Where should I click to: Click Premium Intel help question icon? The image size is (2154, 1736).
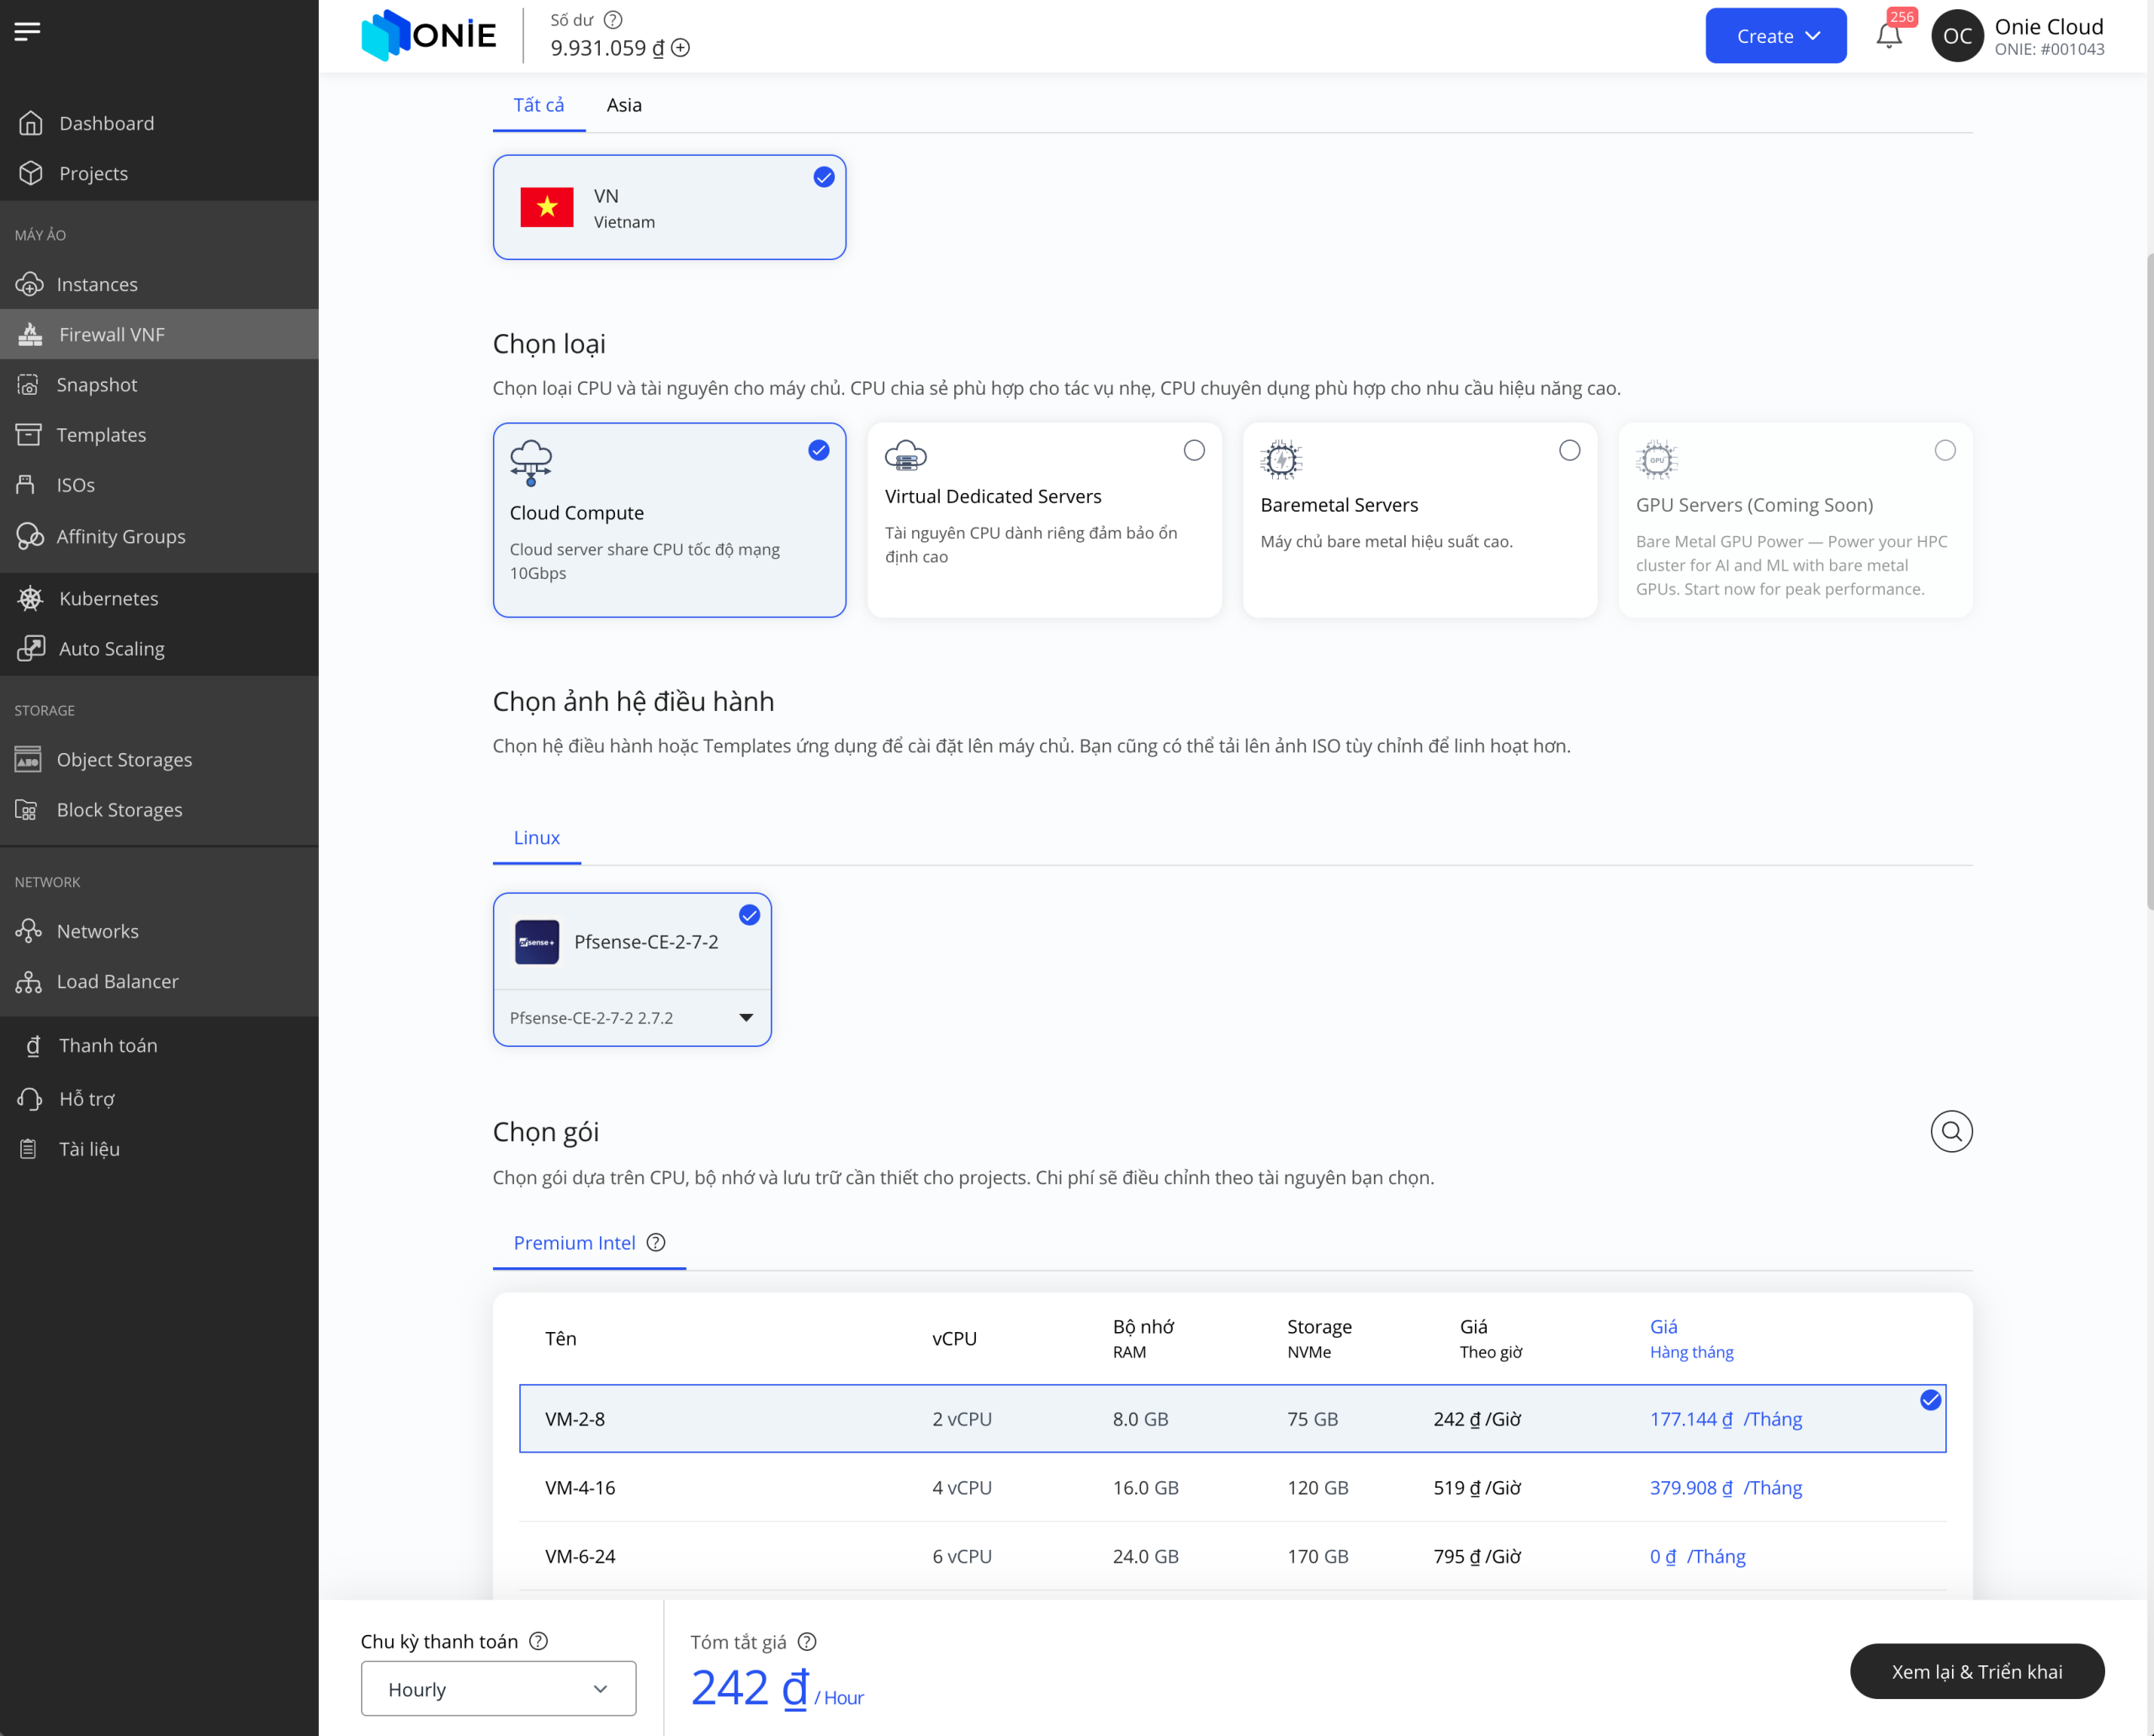pos(656,1242)
